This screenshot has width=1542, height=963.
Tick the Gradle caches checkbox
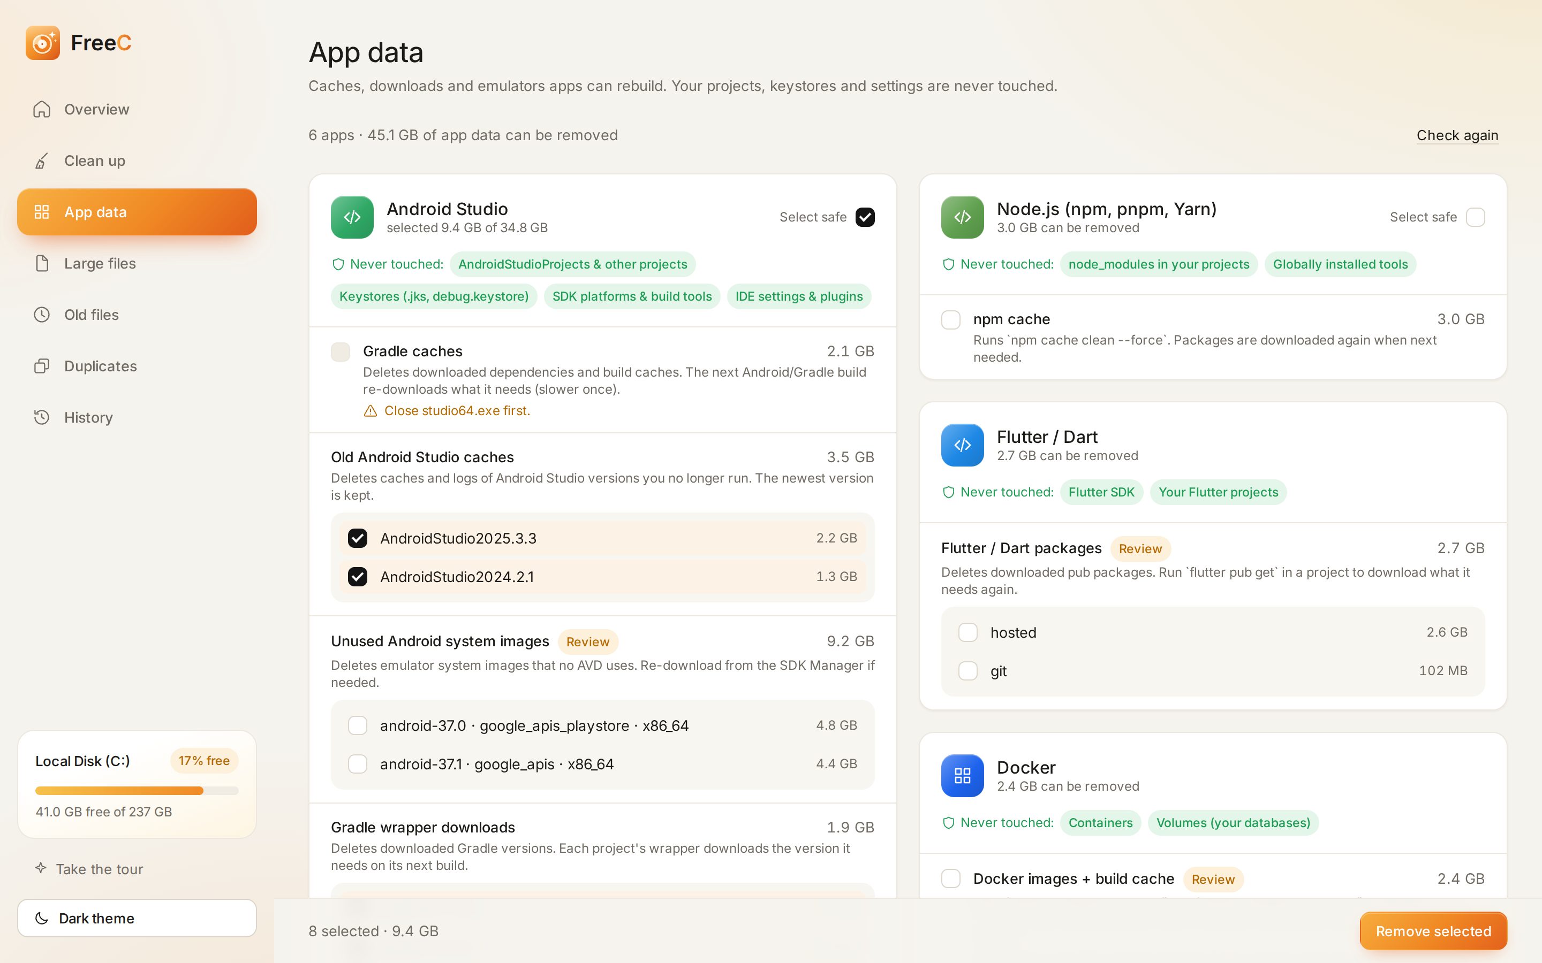point(341,351)
